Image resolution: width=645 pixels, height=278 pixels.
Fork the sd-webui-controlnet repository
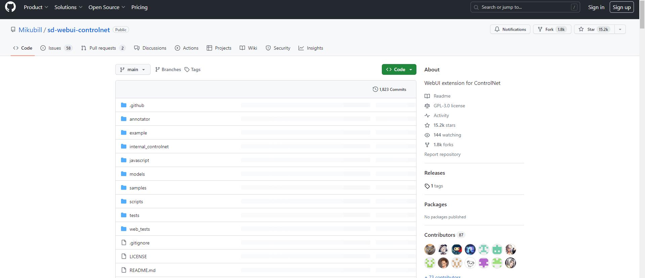click(552, 30)
